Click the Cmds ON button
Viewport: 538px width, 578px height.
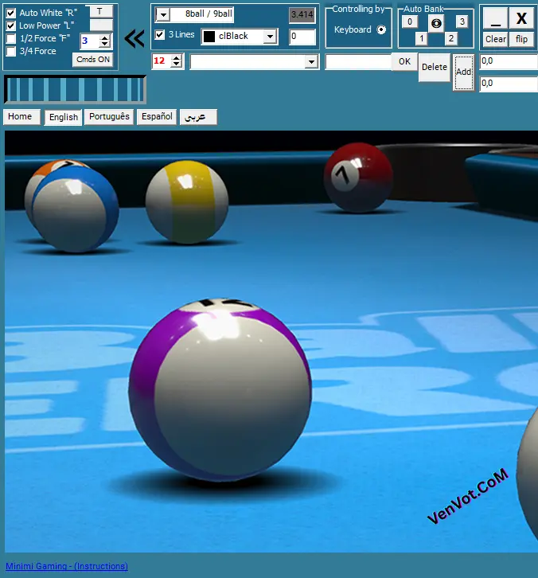[x=93, y=60]
